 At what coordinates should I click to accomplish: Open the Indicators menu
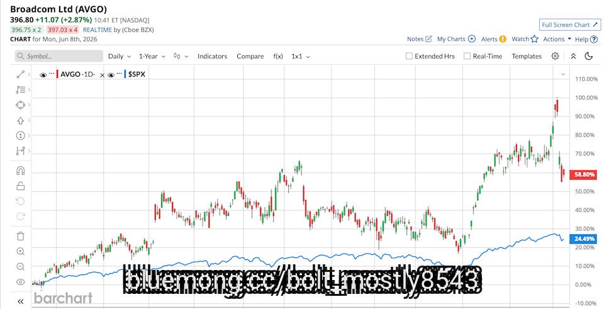(212, 56)
